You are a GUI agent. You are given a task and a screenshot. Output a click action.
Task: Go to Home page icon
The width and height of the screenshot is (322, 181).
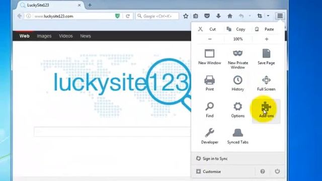click(230, 16)
